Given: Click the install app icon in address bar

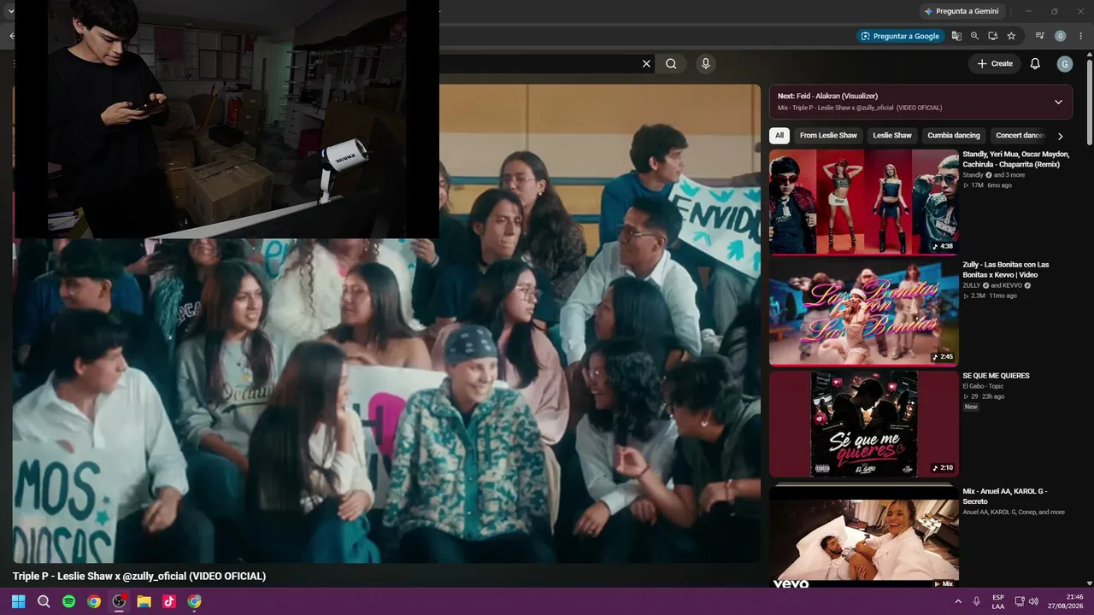Looking at the screenshot, I should click(993, 36).
